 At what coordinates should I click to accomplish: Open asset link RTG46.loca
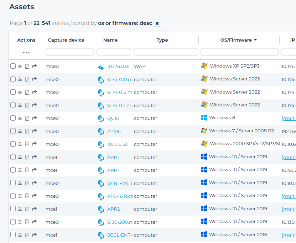point(120,196)
